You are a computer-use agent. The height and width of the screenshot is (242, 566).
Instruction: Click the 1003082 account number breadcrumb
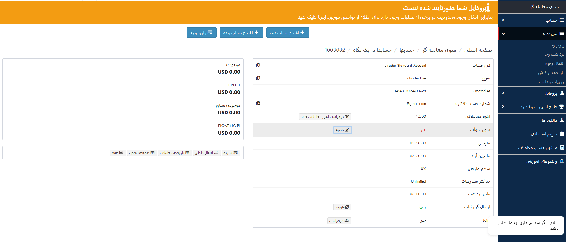[x=335, y=50]
